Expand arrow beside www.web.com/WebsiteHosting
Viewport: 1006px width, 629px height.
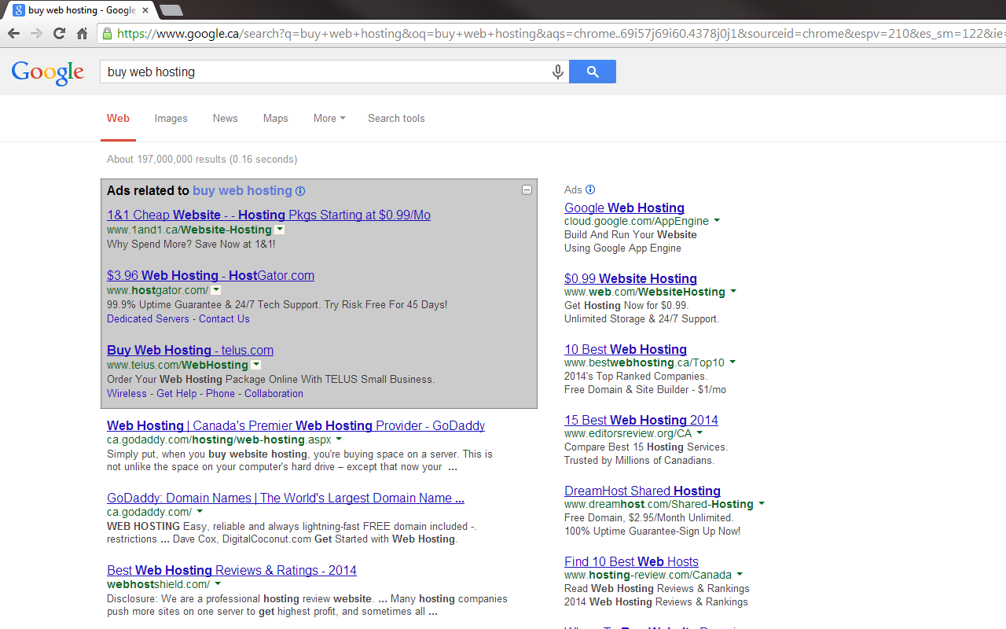pos(733,292)
